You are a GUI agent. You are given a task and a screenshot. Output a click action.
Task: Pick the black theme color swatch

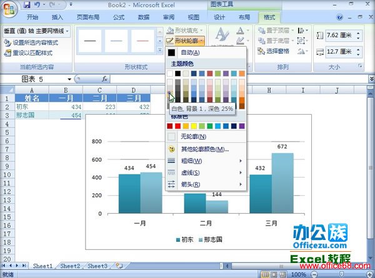[177, 74]
